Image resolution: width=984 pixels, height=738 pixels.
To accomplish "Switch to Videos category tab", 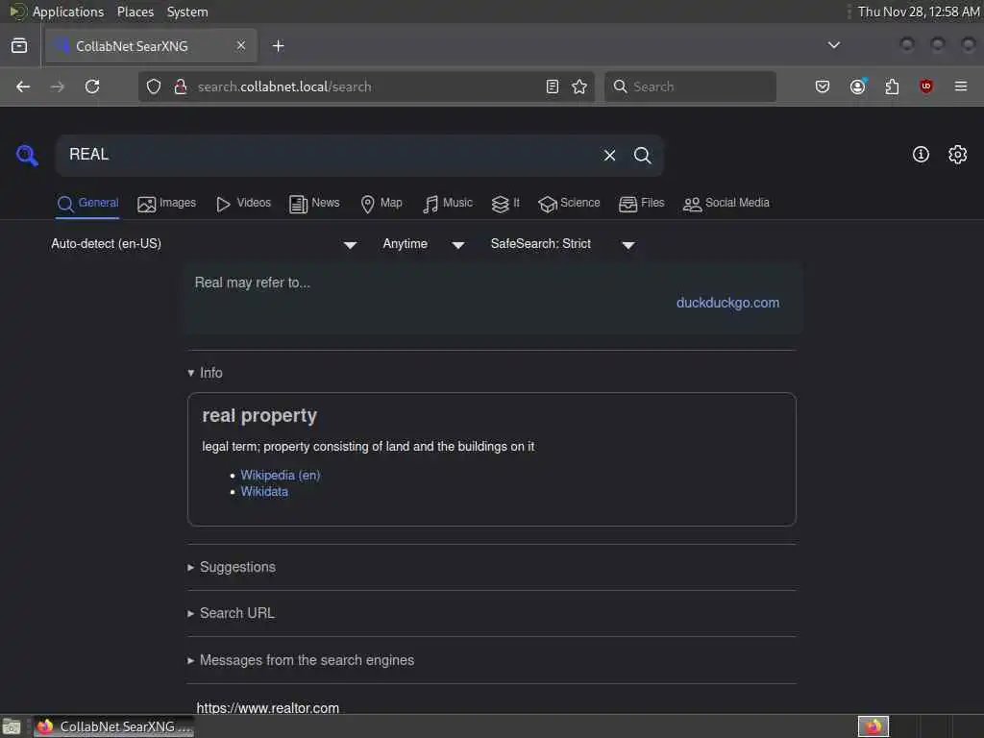I will 243,204.
